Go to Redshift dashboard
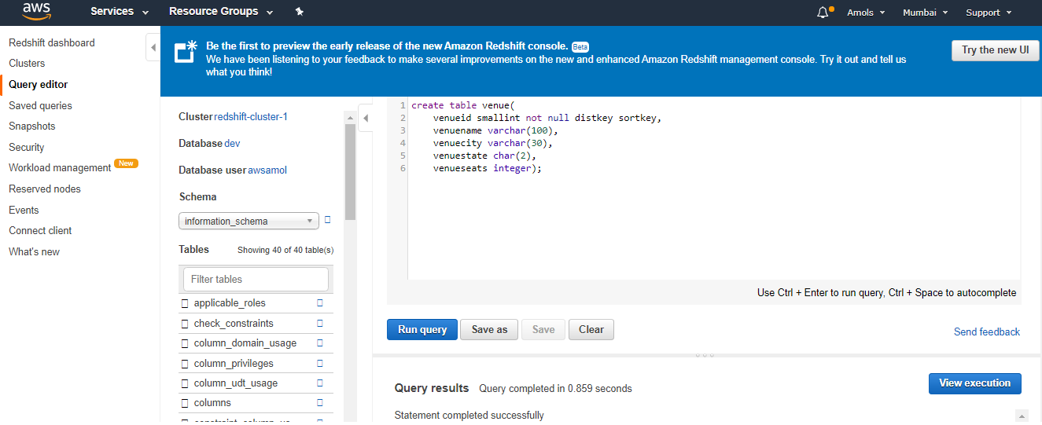1042x425 pixels. point(52,42)
